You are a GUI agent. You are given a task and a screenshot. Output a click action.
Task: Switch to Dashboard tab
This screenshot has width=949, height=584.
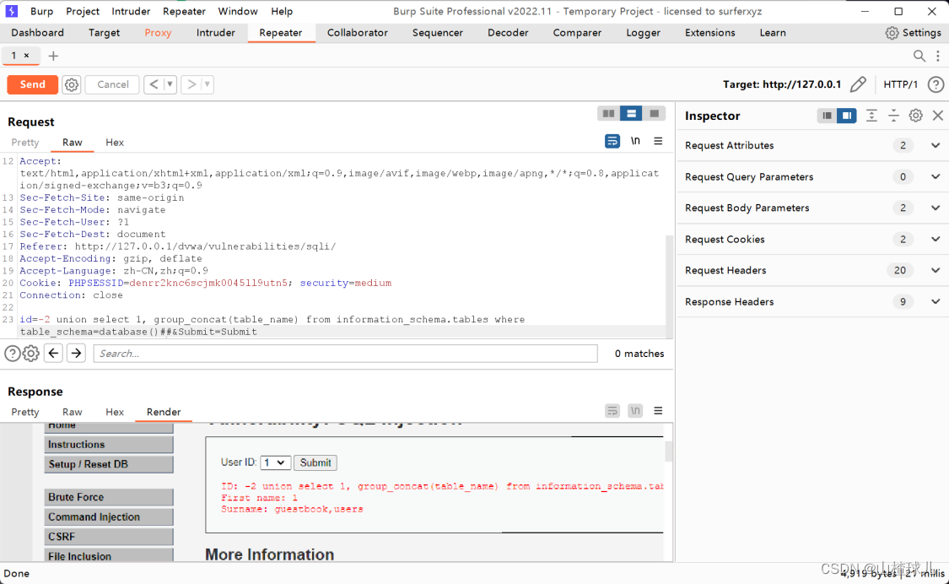pyautogui.click(x=37, y=33)
